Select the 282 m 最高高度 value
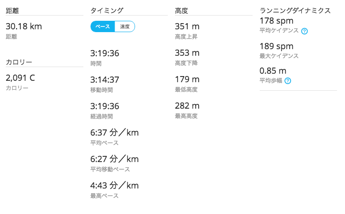The image size is (345, 214). [187, 106]
